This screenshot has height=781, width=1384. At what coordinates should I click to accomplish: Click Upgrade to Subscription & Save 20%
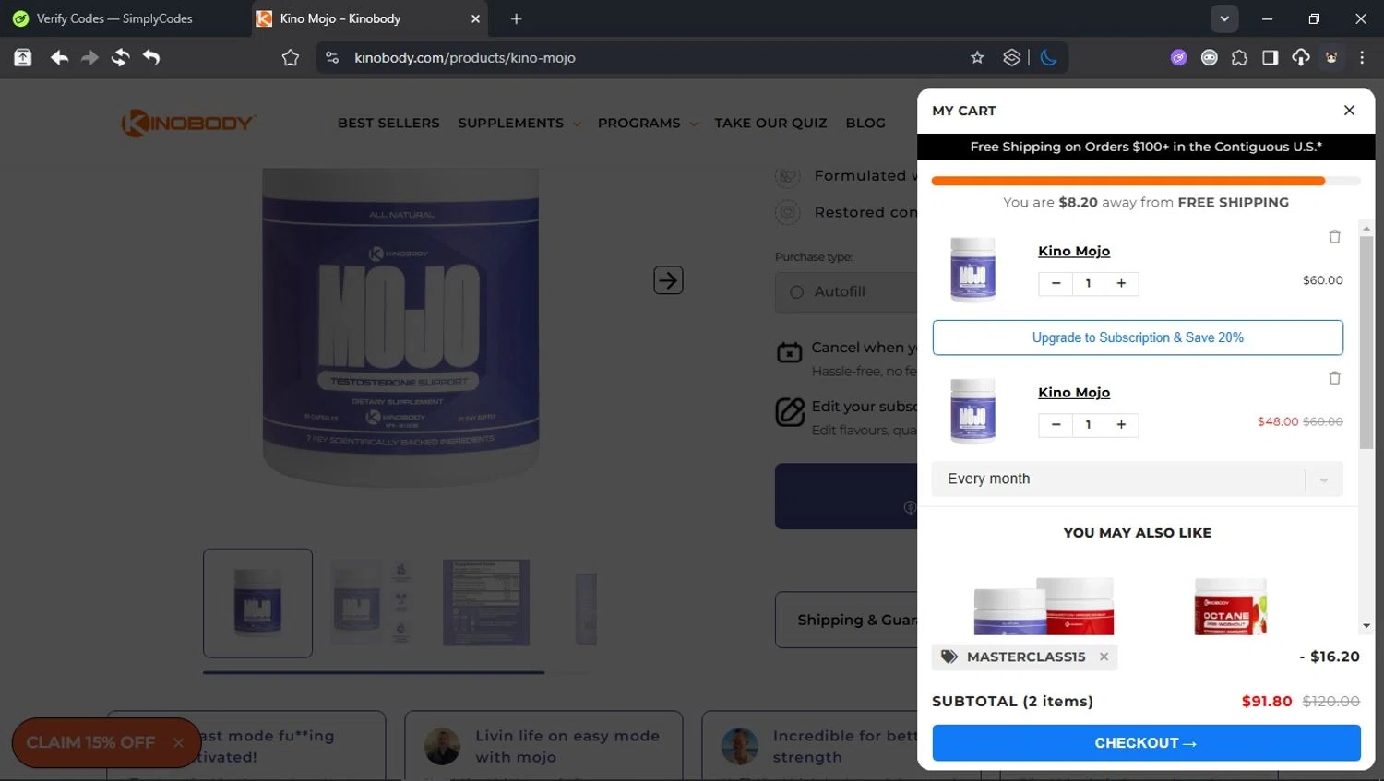coord(1138,337)
